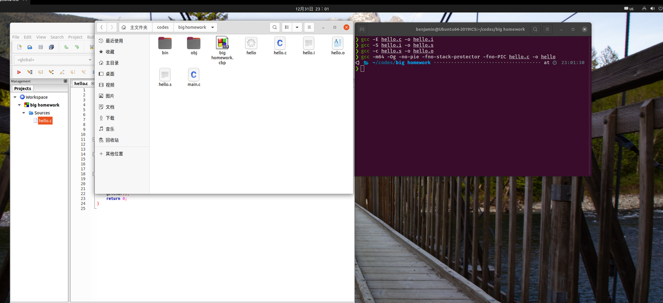
Task: Open 最近使用 in sidebar
Action: (122, 41)
